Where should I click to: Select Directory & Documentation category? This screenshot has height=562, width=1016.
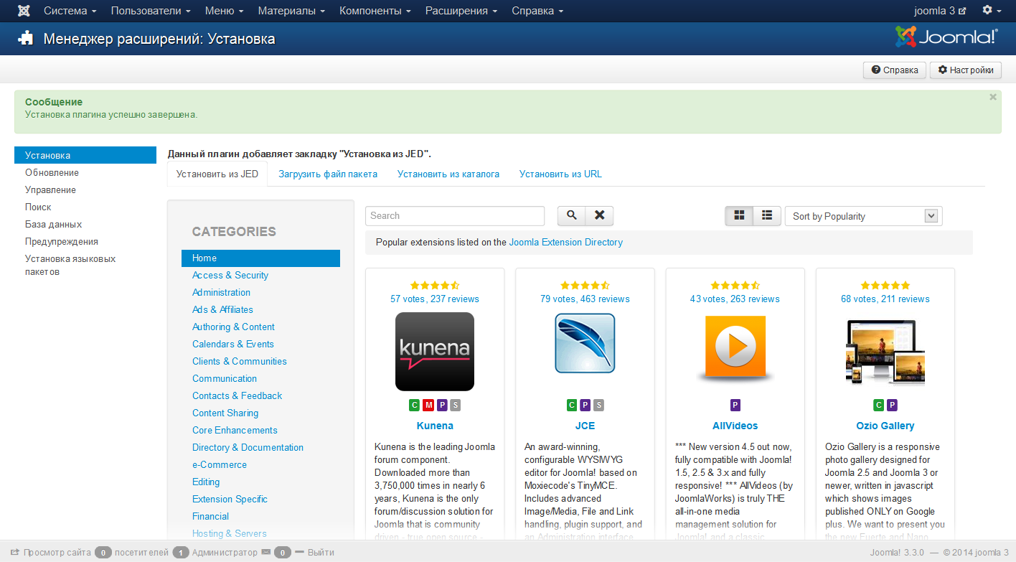point(248,448)
